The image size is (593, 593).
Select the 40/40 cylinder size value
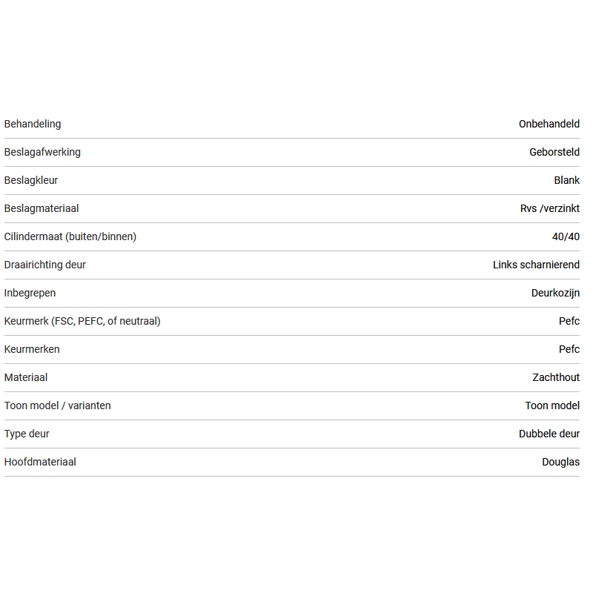tap(566, 236)
